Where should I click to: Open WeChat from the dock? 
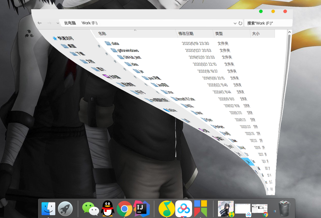click(91, 208)
